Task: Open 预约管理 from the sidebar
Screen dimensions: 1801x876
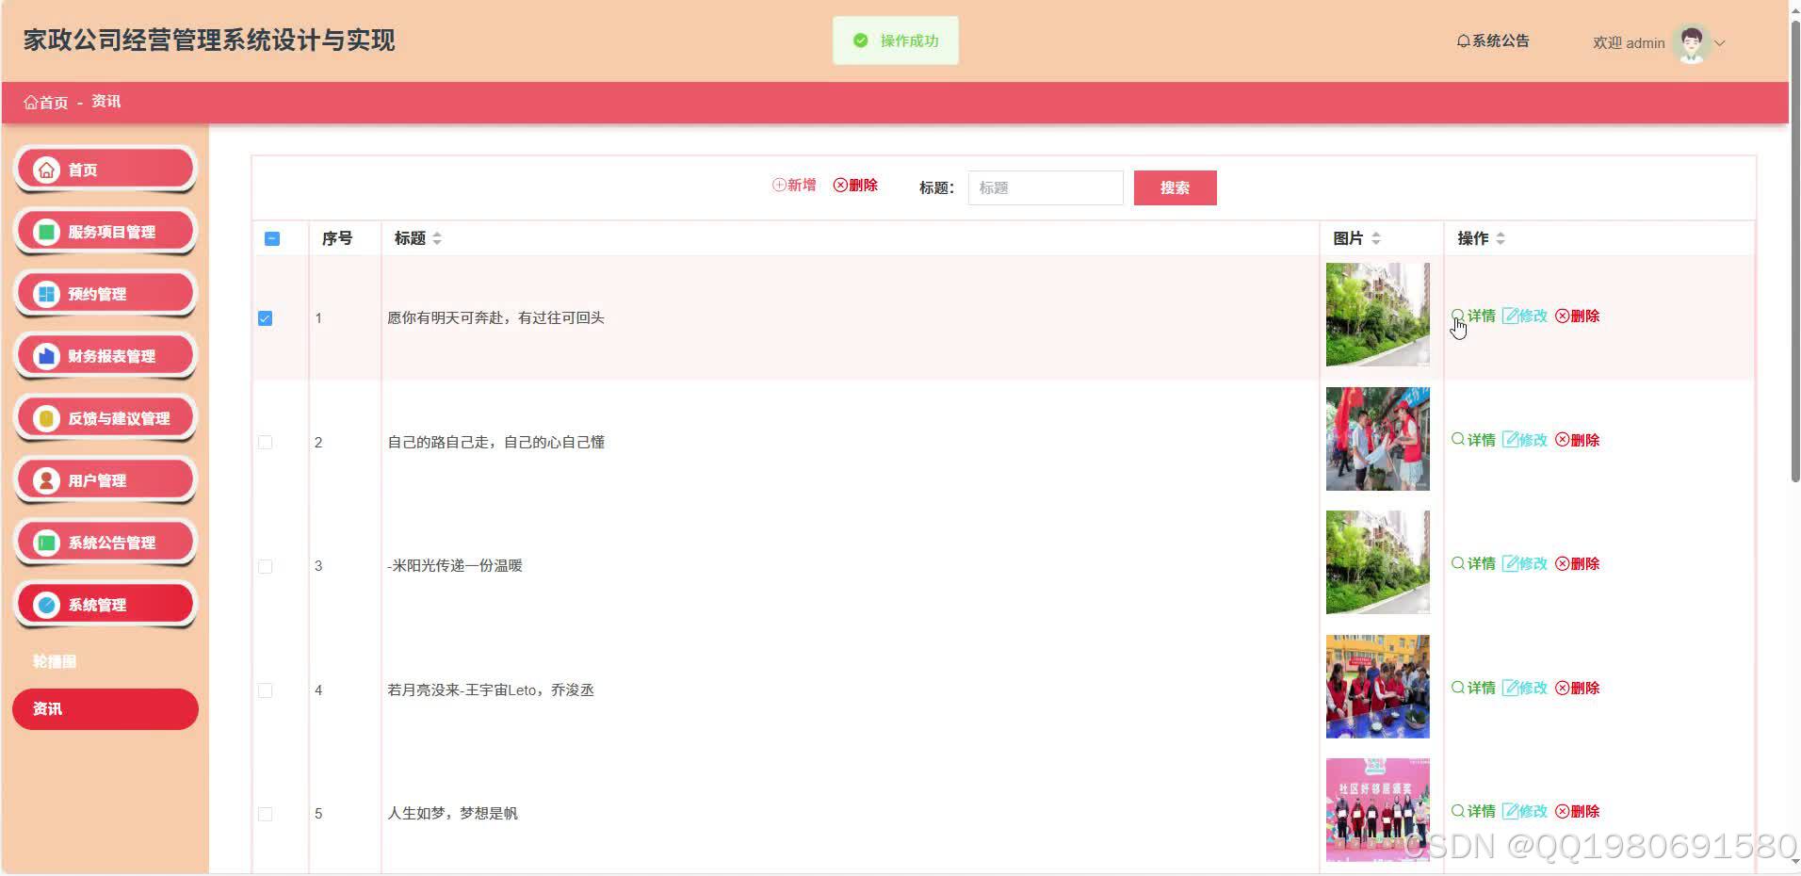Action: click(x=45, y=293)
